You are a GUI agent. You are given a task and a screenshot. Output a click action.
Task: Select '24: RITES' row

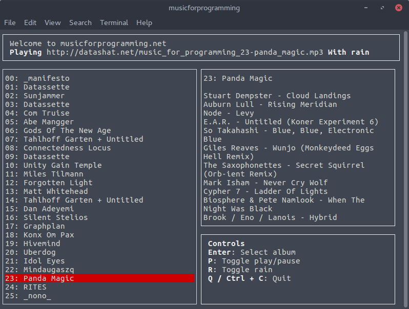click(x=99, y=287)
